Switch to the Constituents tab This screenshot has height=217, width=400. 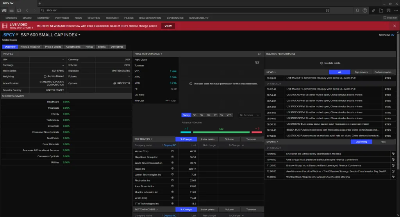coord(73,47)
